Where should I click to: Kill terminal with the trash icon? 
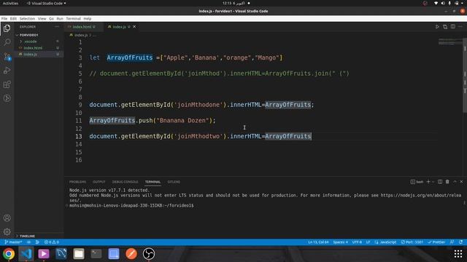(x=447, y=182)
